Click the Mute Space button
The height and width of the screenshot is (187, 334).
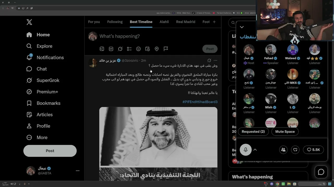285,132
